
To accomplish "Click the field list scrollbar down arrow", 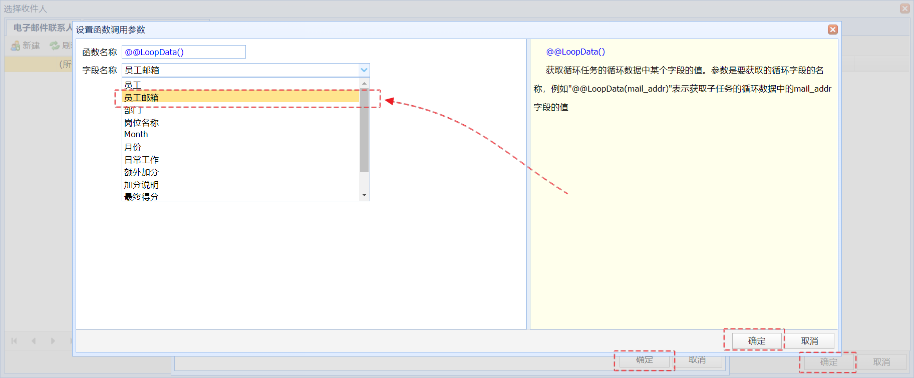I will (x=364, y=195).
